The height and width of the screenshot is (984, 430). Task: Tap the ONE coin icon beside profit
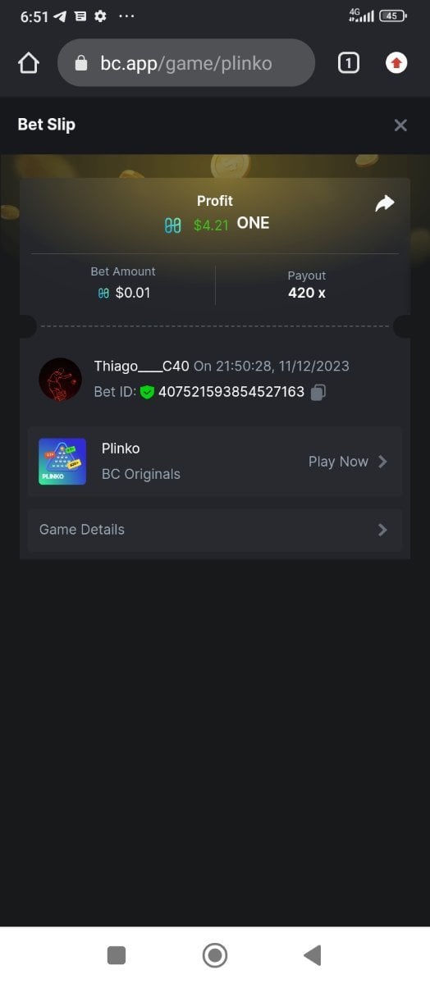point(172,225)
